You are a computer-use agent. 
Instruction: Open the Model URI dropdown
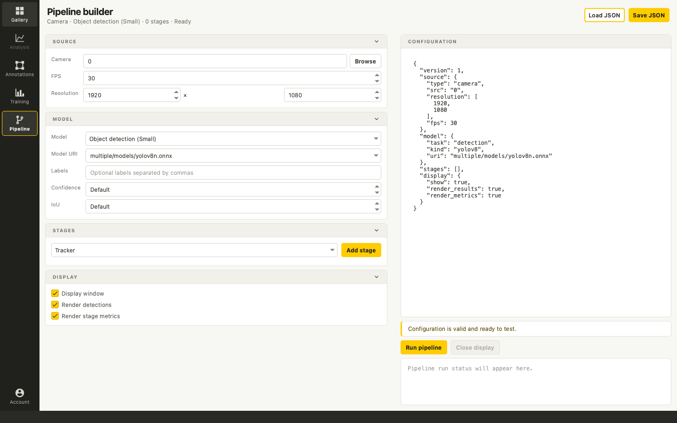tap(233, 156)
